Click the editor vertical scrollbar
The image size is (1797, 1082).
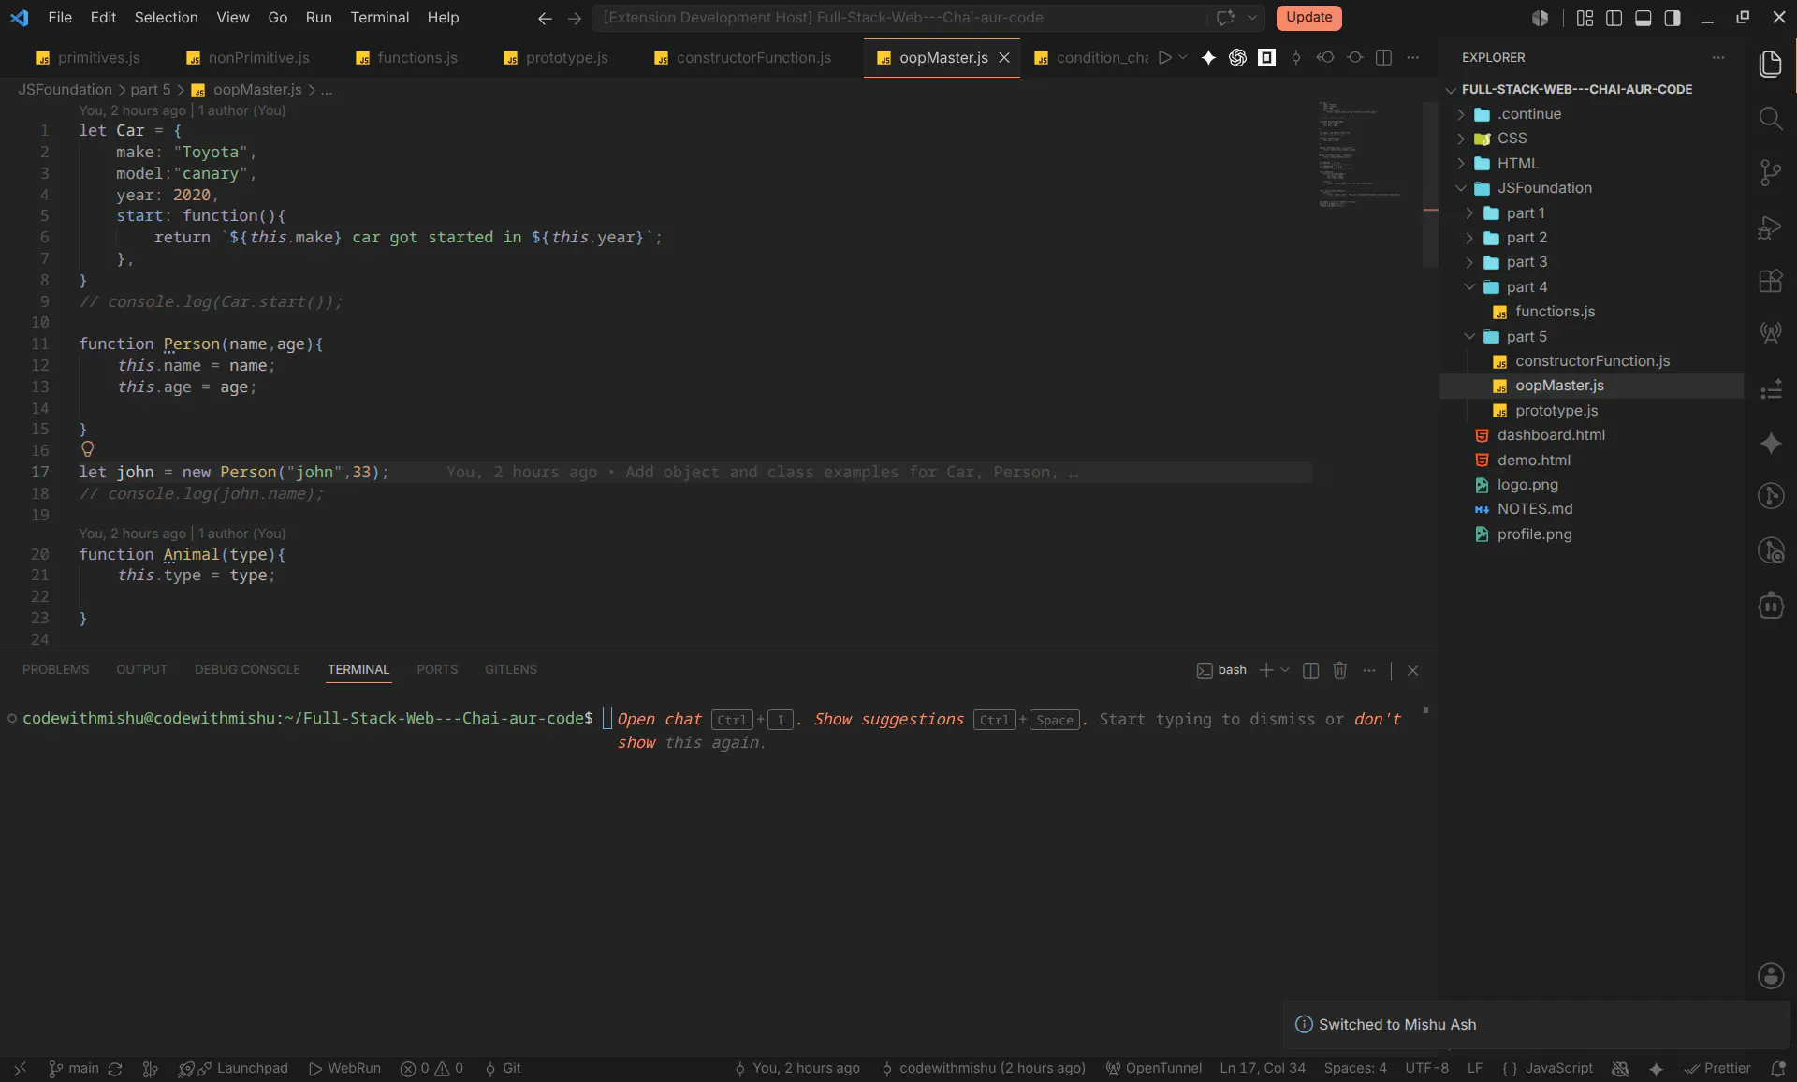pos(1430,183)
